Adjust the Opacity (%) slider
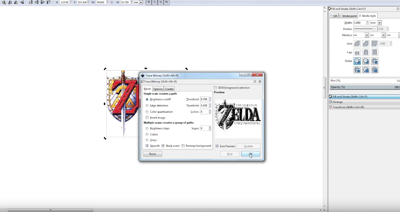The height and width of the screenshot is (212, 400). 364,87
